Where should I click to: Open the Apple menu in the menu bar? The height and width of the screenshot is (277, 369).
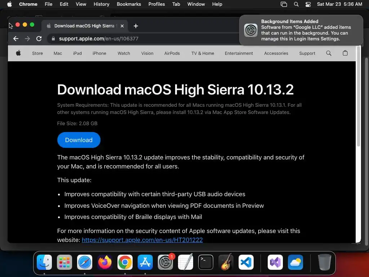coord(9,4)
